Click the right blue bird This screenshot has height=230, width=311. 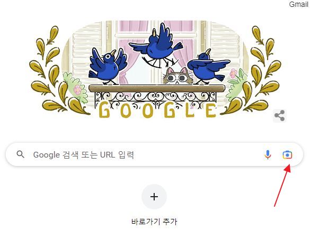coord(208,67)
